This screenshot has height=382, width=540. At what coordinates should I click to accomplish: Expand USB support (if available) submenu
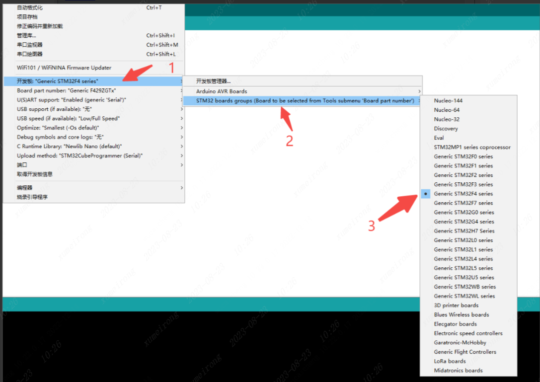pos(94,109)
